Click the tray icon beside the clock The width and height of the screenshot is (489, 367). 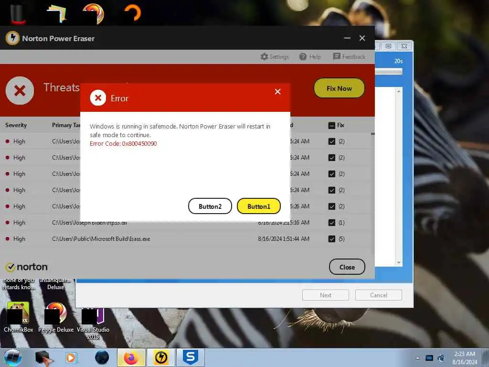tap(441, 358)
